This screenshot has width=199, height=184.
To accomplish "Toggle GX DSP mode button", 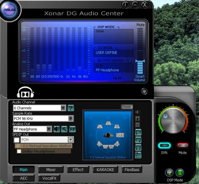I will [180, 173].
